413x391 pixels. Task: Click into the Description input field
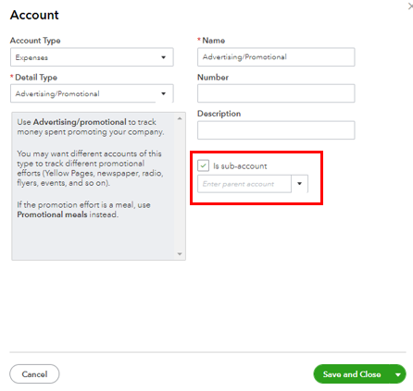point(276,130)
